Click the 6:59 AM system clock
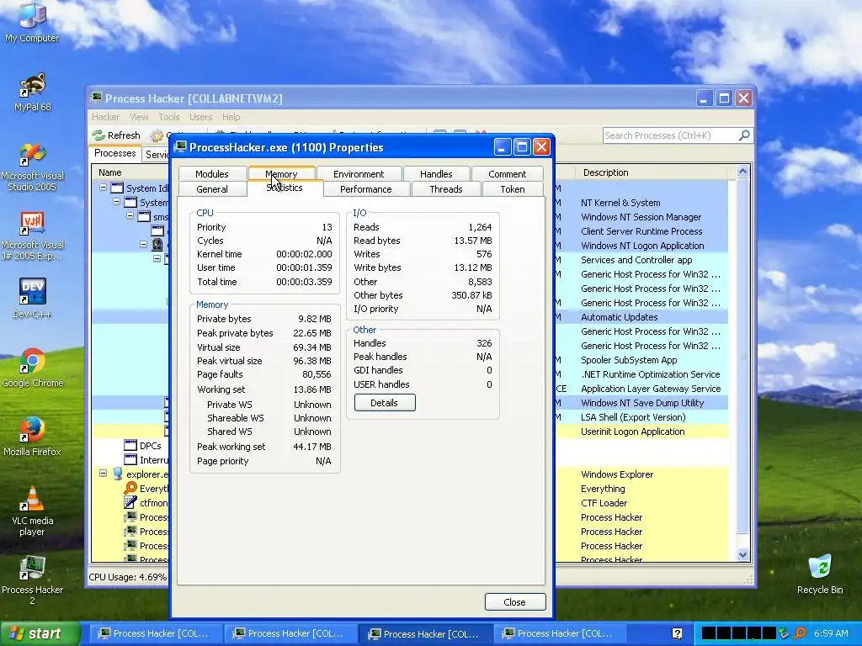 831,633
